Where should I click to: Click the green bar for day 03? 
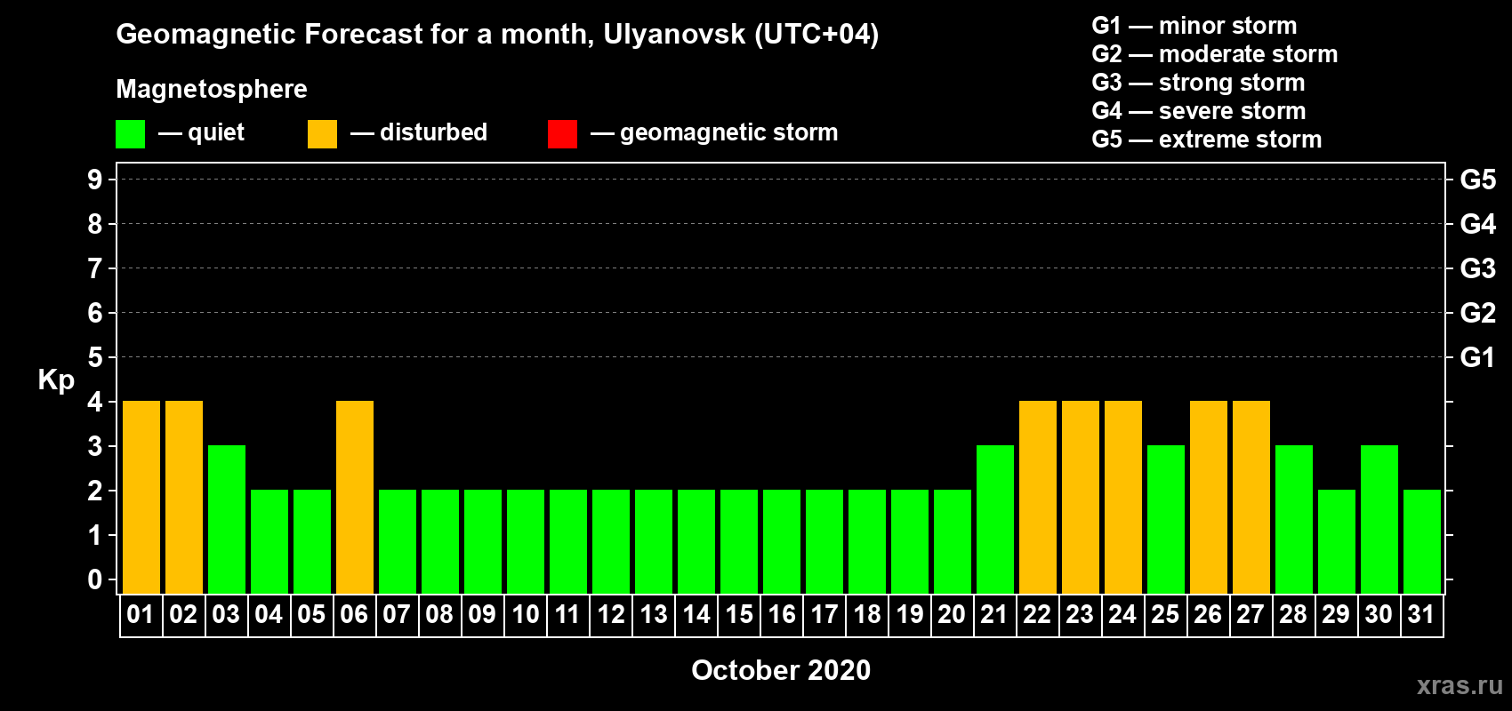(227, 519)
